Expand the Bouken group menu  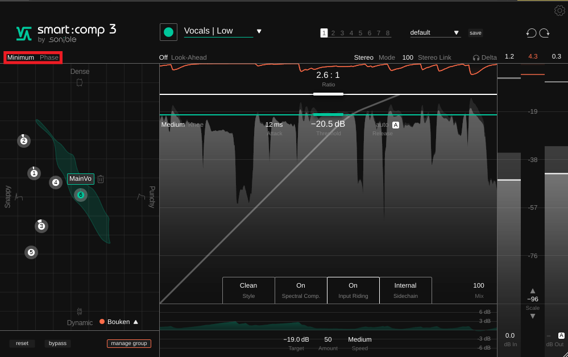tap(135, 322)
